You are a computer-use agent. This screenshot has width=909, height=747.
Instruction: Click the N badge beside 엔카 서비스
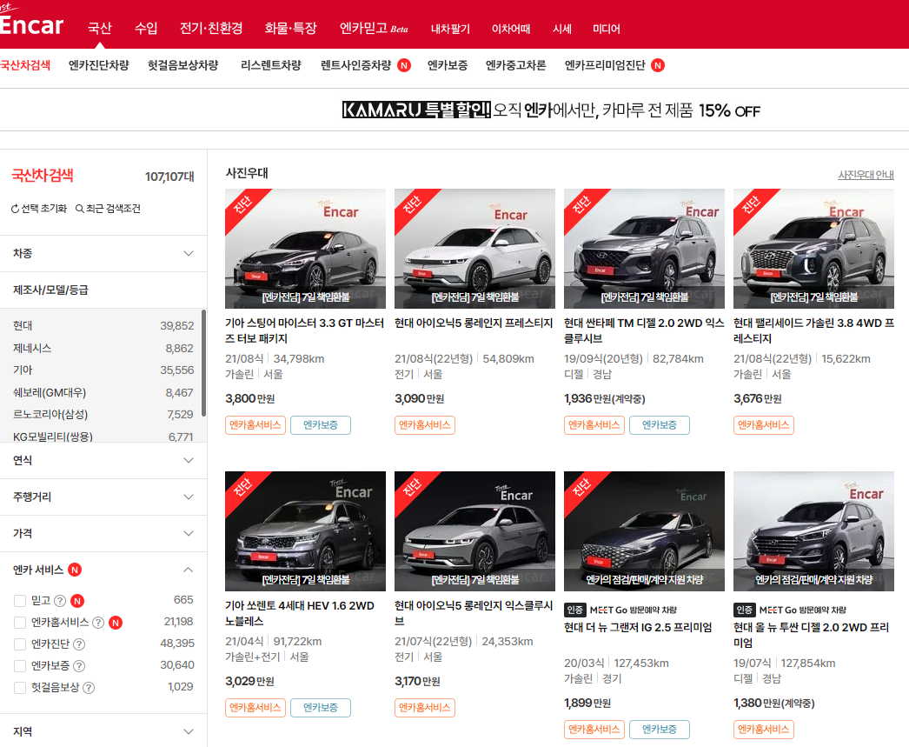pos(75,570)
